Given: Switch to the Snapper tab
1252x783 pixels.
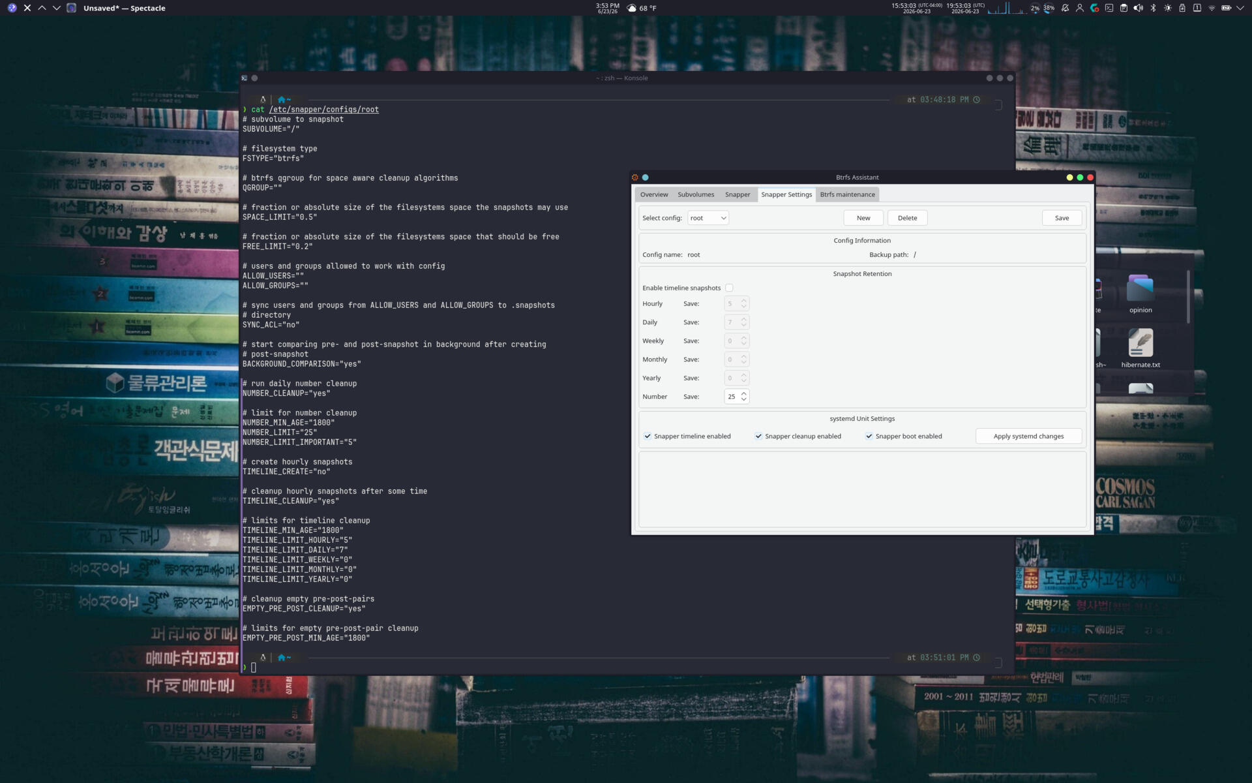Looking at the screenshot, I should (x=738, y=194).
